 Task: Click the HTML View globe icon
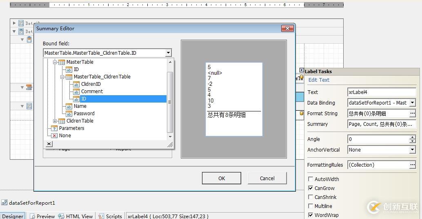(61, 216)
